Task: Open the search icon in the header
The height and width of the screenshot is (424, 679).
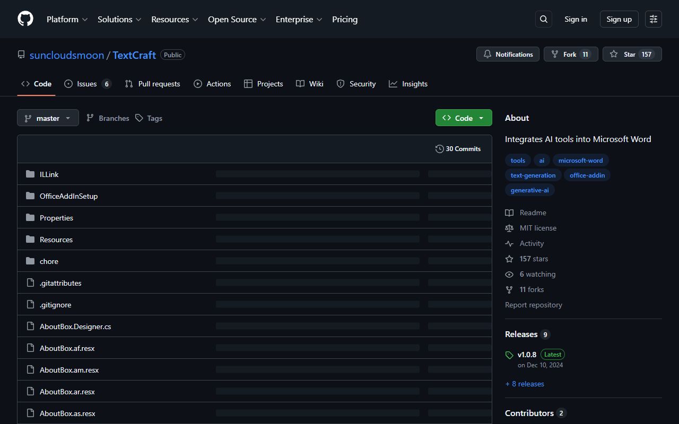Action: tap(543, 19)
